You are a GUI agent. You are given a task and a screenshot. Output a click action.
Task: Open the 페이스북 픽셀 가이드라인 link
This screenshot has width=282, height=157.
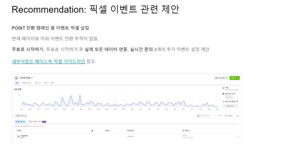coord(48,61)
